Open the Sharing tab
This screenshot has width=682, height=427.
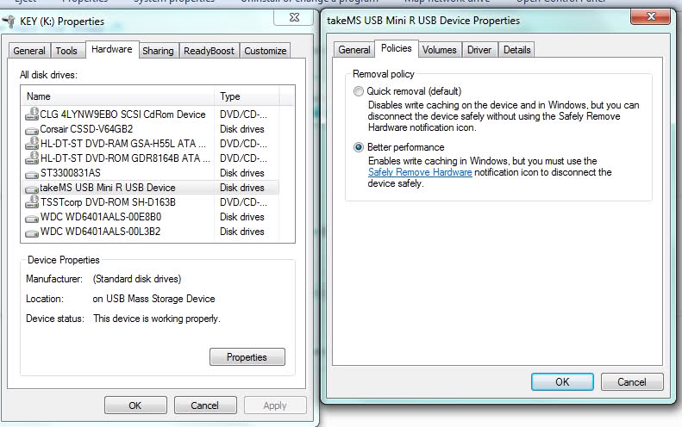click(x=158, y=51)
